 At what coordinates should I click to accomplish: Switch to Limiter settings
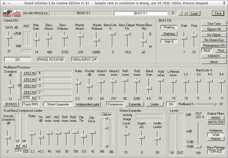155,104
